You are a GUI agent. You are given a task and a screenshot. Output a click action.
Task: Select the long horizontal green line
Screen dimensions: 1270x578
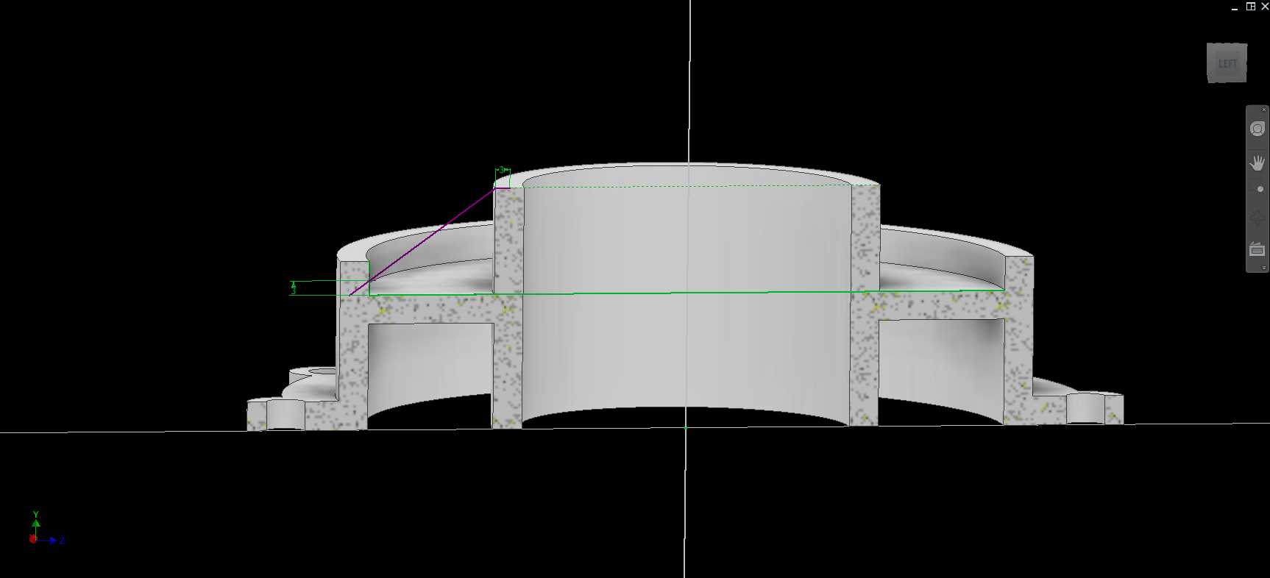click(x=688, y=293)
